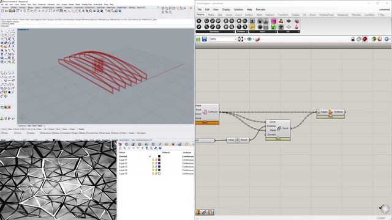Click the green Preview Selected Only icon
Viewport: 392px width, 220px height.
coord(374,39)
